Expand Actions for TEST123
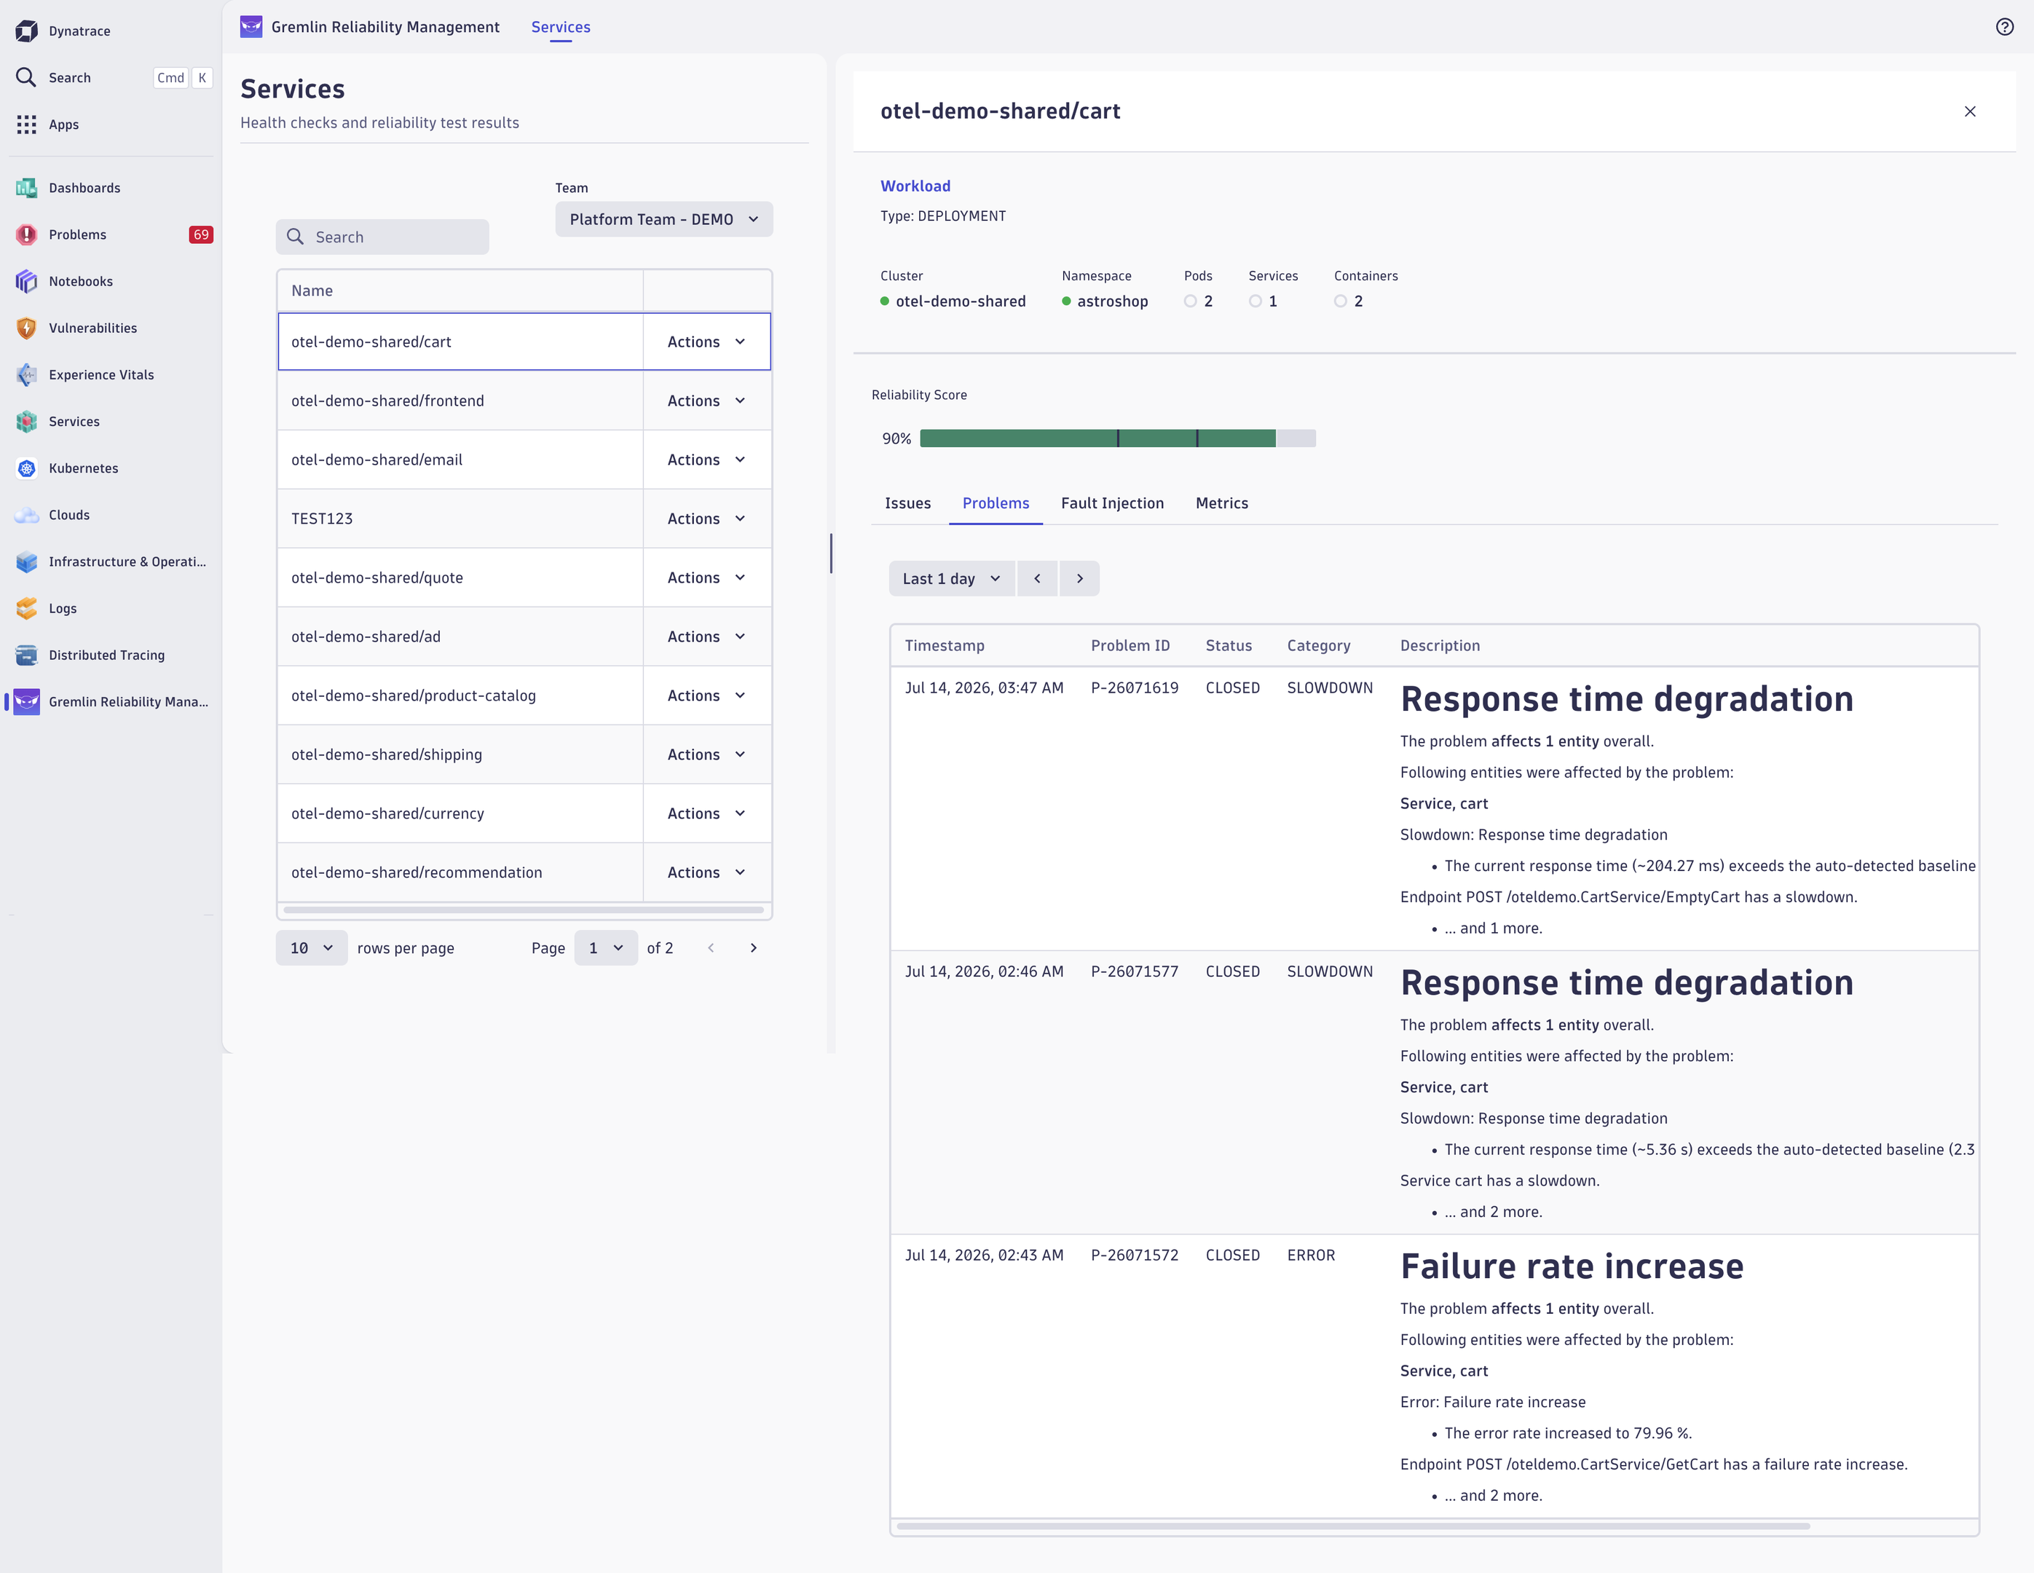This screenshot has width=2034, height=1573. [x=706, y=518]
